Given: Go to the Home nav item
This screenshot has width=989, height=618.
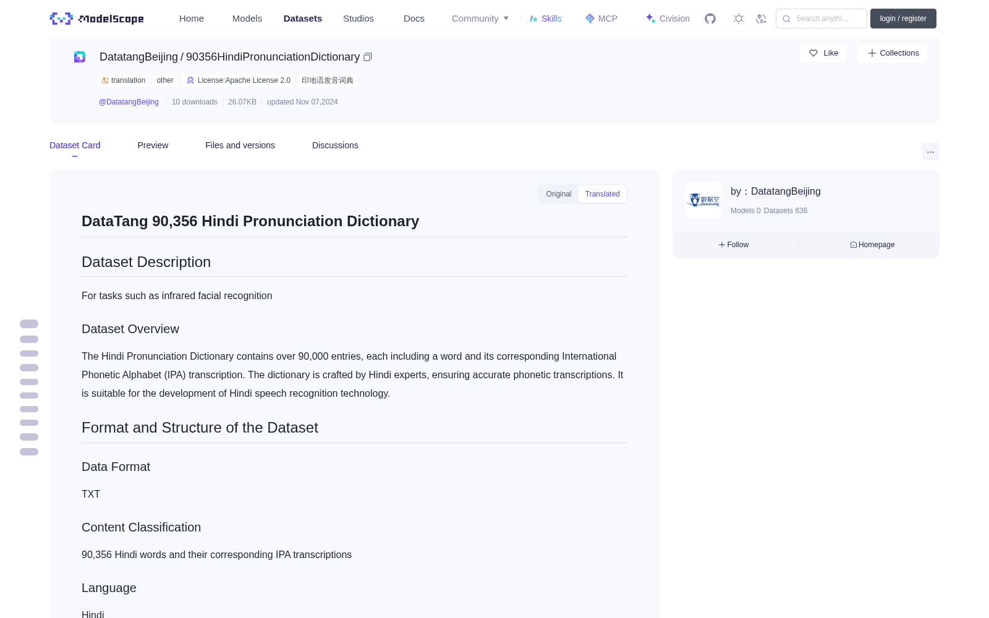Looking at the screenshot, I should pyautogui.click(x=192, y=19).
